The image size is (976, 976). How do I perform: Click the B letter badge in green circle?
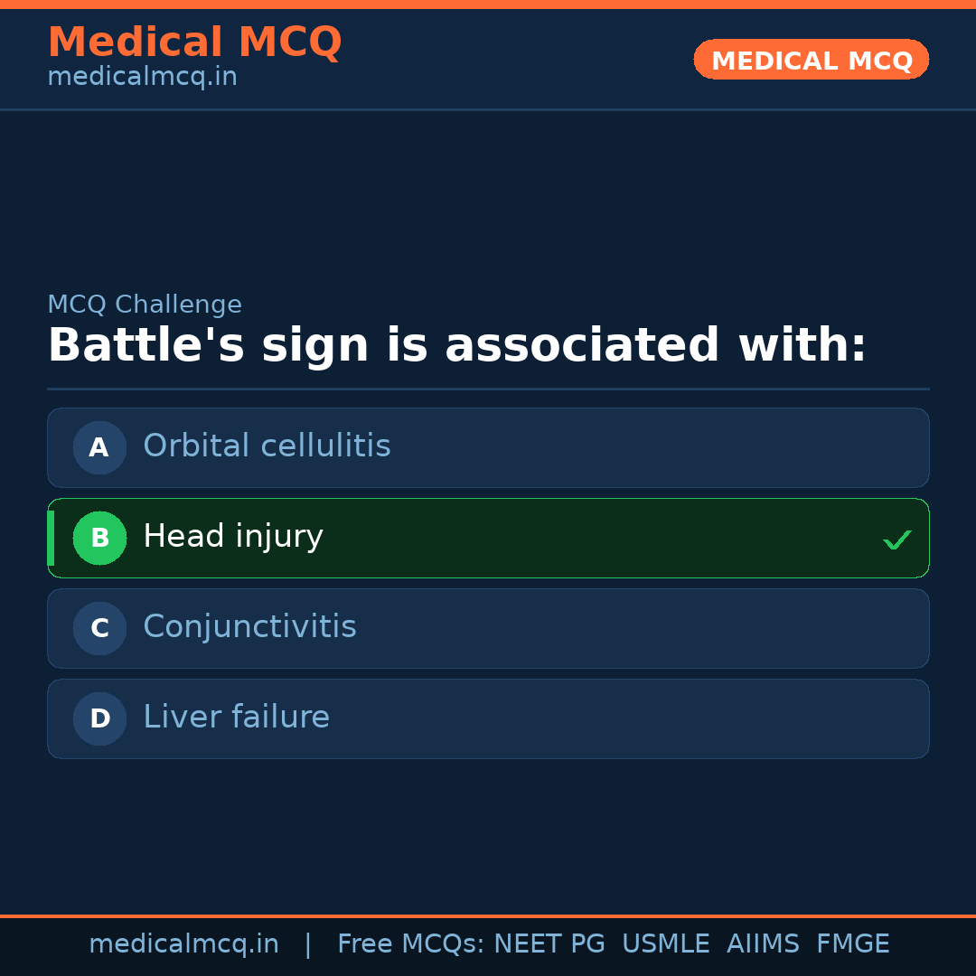coord(99,538)
